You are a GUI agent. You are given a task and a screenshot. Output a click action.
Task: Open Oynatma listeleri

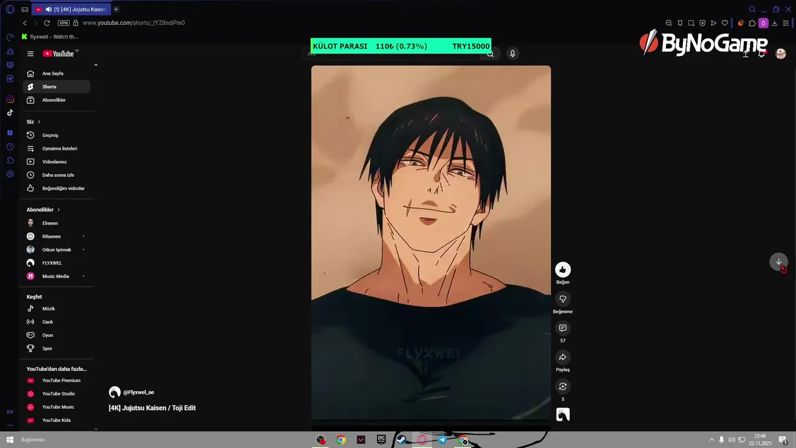[x=57, y=148]
